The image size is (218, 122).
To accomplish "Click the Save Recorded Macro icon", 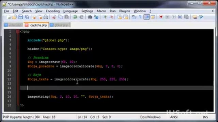I will pos(186,17).
